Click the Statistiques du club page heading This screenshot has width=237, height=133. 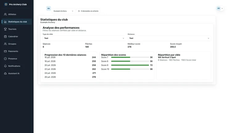pos(54,20)
